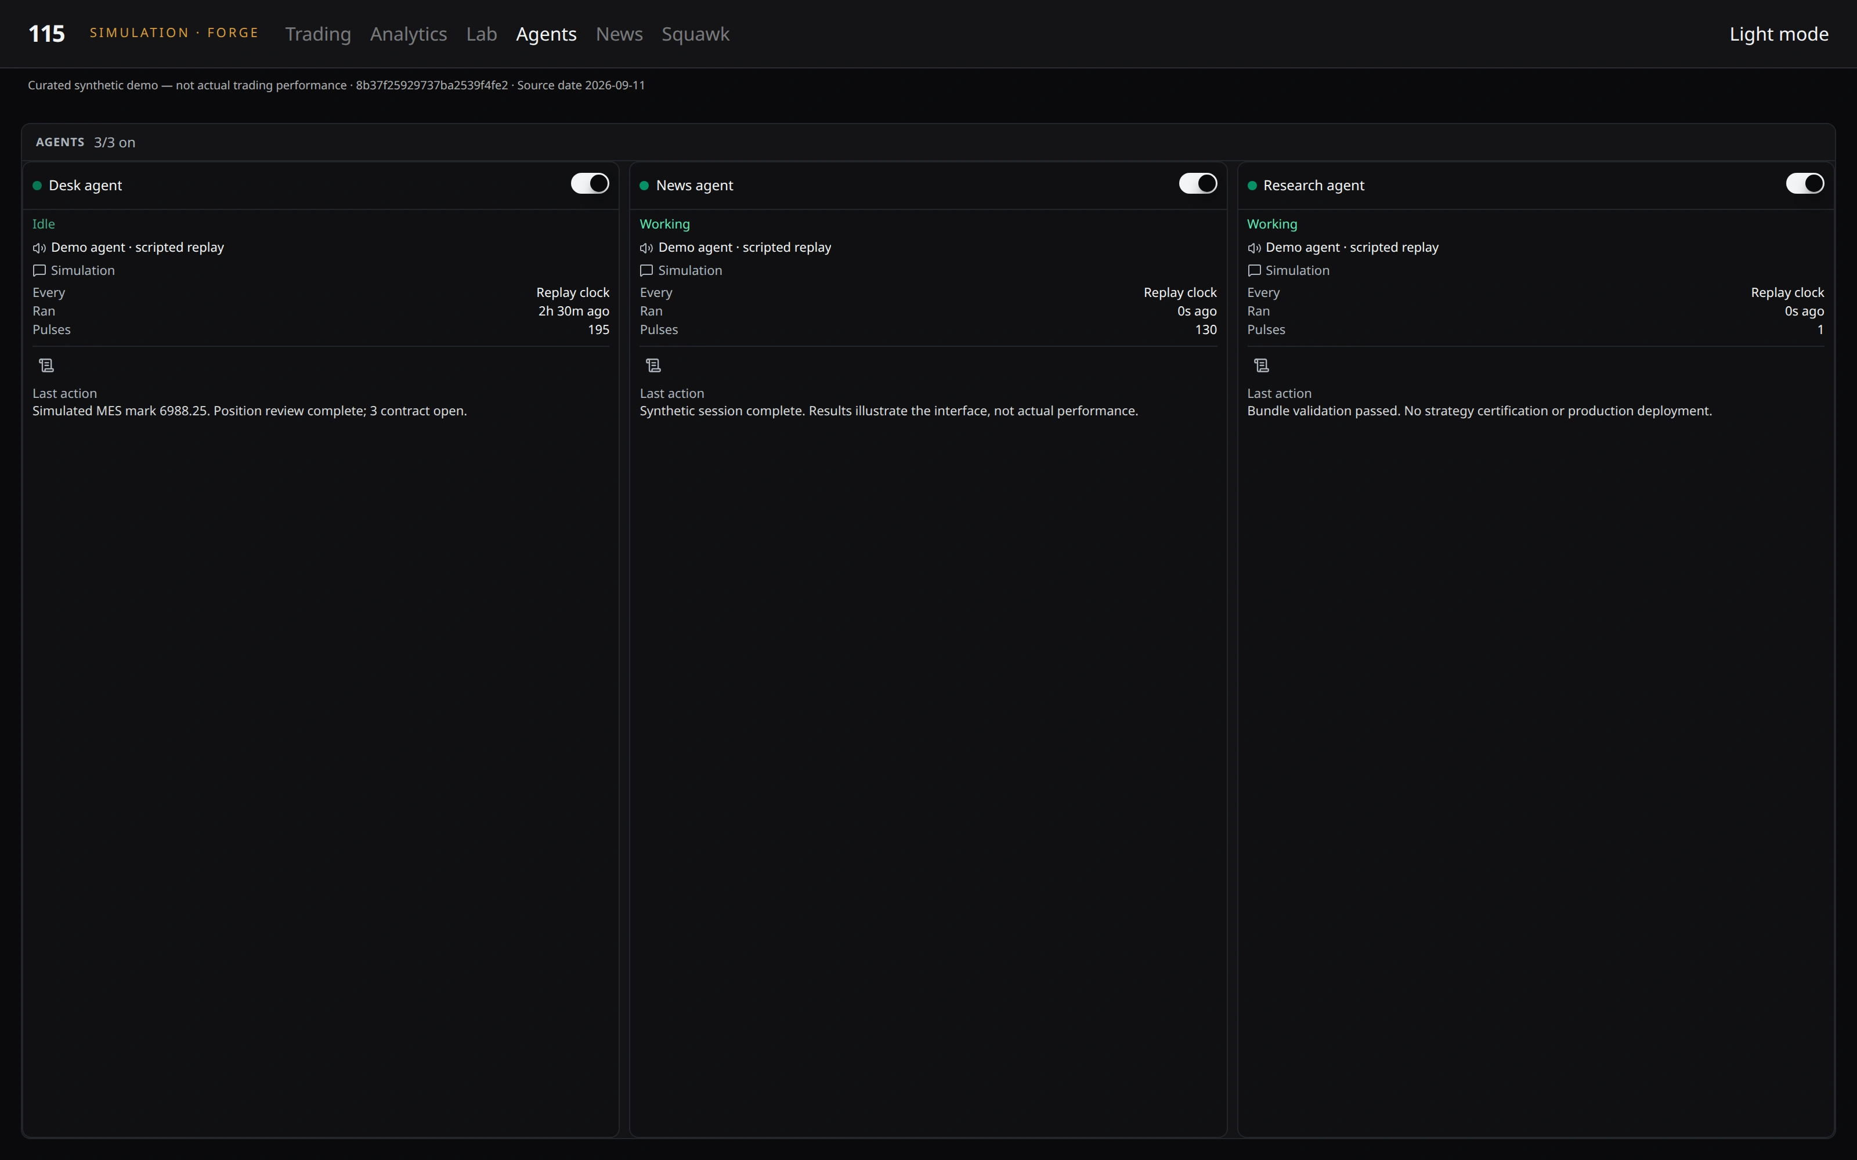Click the 'Bundle validation passed' last action text
Viewport: 1857px width, 1160px height.
click(1479, 411)
